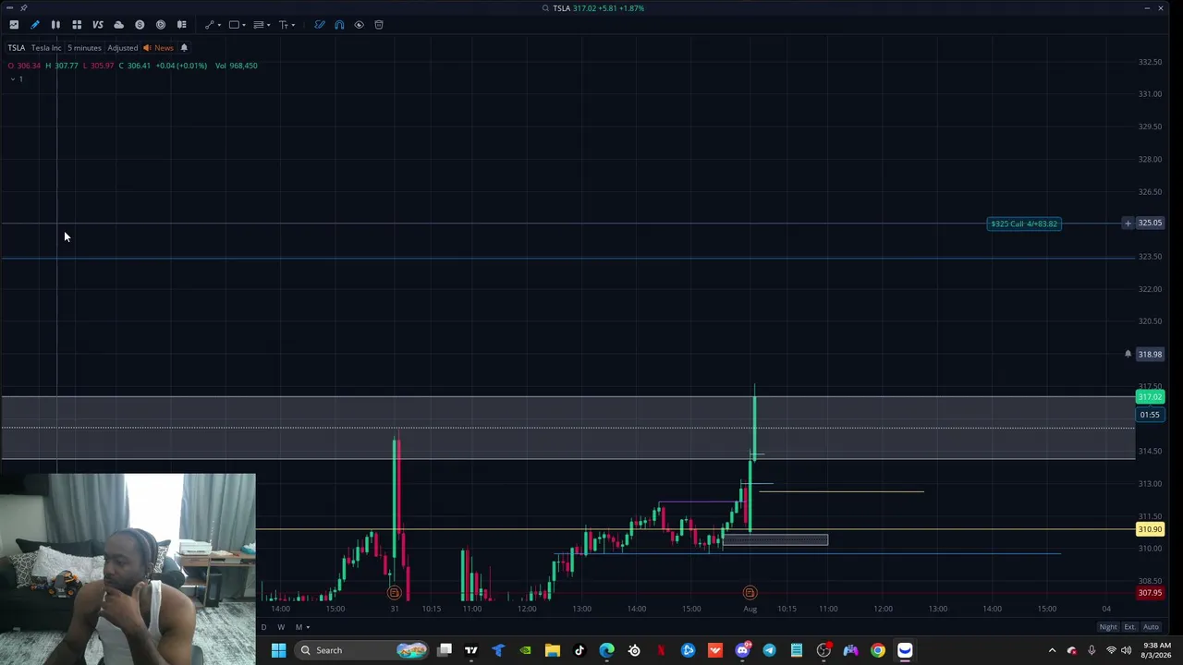Viewport: 1183px width, 665px height.
Task: Open the candlestick chart type icon
Action: [55, 25]
